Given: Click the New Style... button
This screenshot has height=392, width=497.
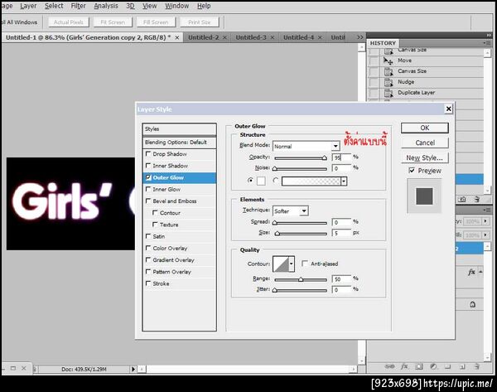Looking at the screenshot, I should 425,157.
